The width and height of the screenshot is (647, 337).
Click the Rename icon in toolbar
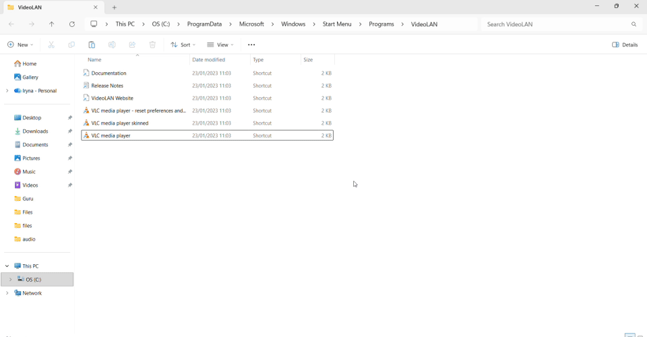click(x=112, y=44)
